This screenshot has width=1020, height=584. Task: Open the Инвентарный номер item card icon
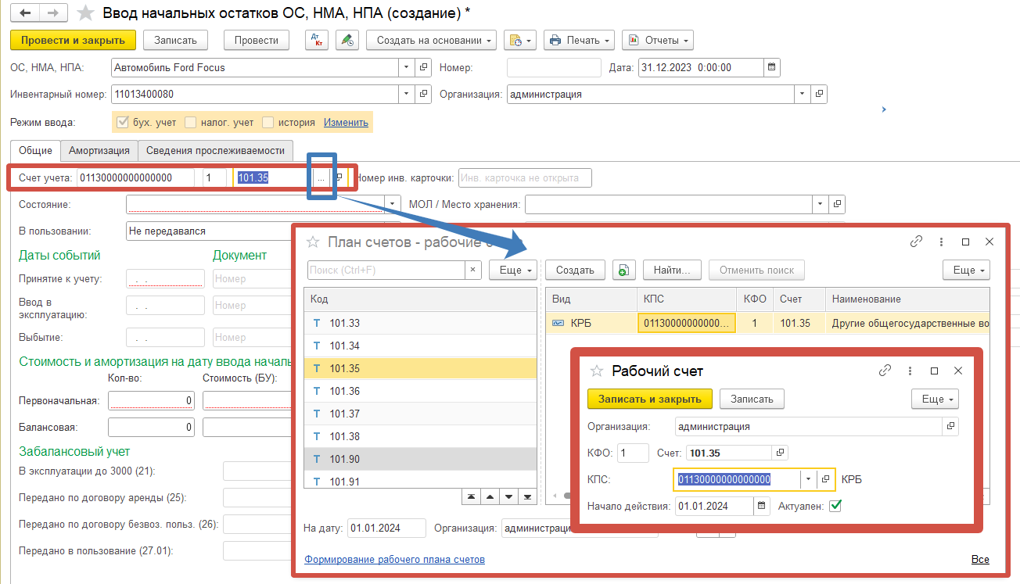[423, 95]
